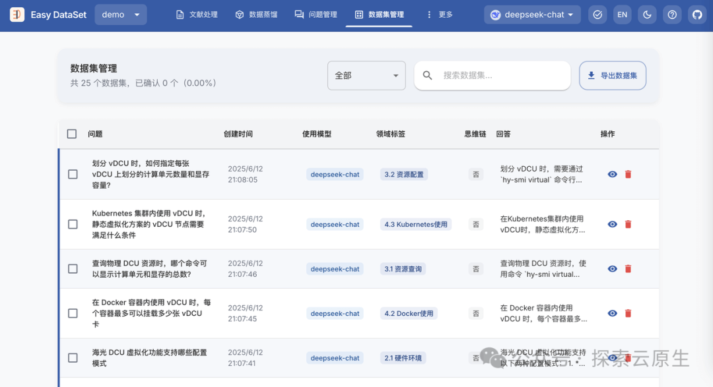Switch to dark mode with the moon icon
This screenshot has height=387, width=713.
pyautogui.click(x=647, y=14)
